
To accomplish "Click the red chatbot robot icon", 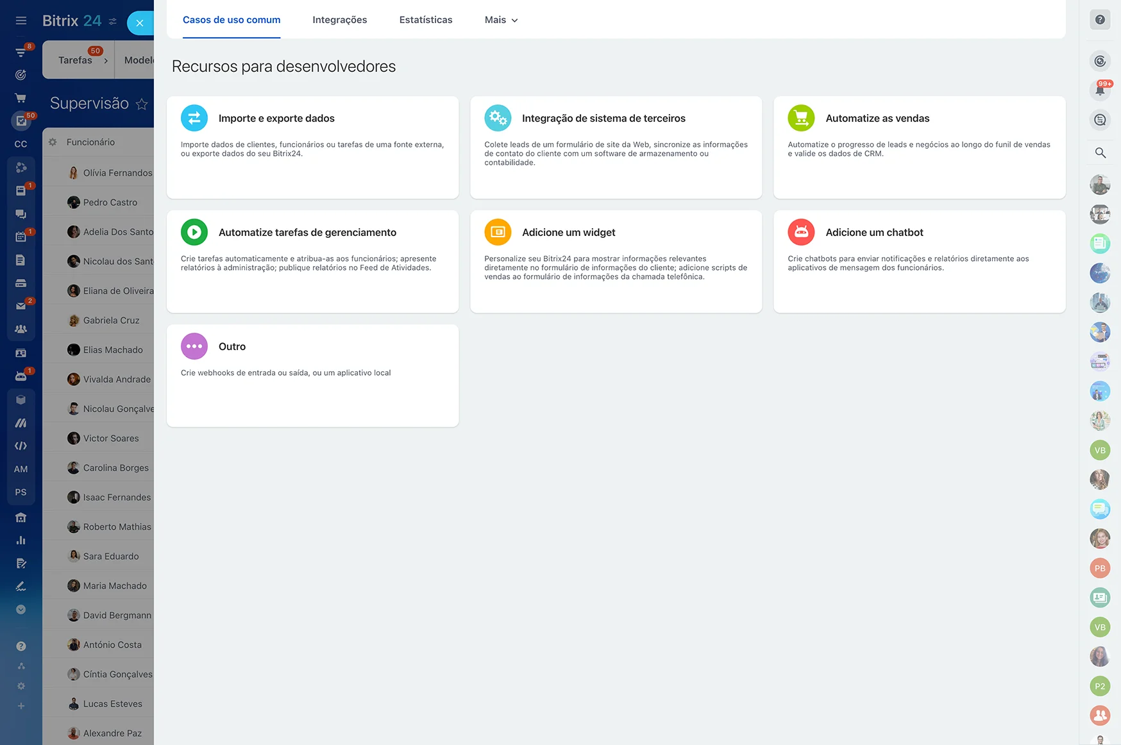I will click(x=801, y=232).
